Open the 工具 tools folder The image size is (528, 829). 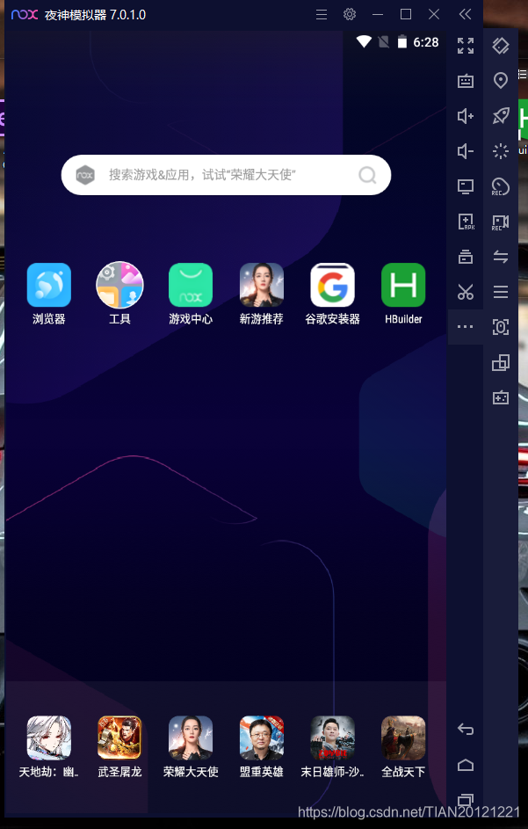pos(119,285)
